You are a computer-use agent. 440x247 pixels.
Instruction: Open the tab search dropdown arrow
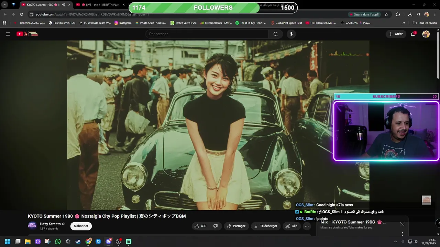4,5
